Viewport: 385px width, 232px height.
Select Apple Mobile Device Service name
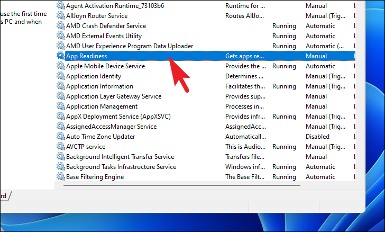(106, 66)
